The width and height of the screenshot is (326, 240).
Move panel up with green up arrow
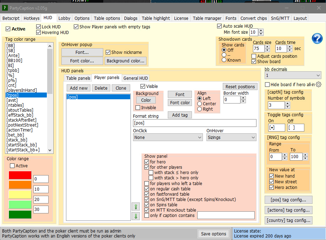[136, 206]
